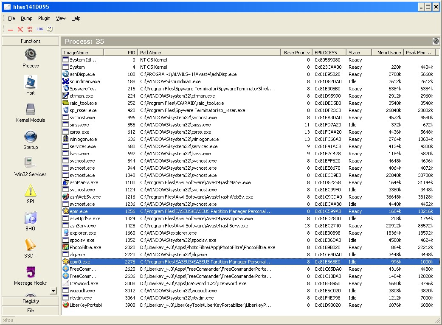Viewport: 442px width, 325px height.
Task: Select the FreeComm... row with PID 2620
Action: pyautogui.click(x=251, y=269)
